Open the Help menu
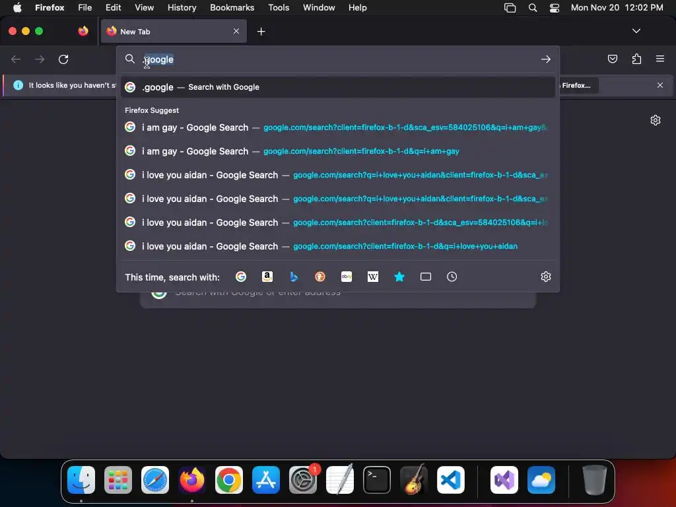 pos(357,8)
